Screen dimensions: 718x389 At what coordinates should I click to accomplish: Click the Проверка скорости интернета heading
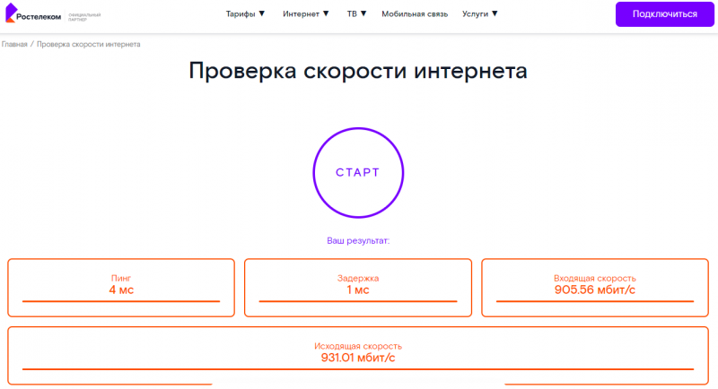click(358, 71)
